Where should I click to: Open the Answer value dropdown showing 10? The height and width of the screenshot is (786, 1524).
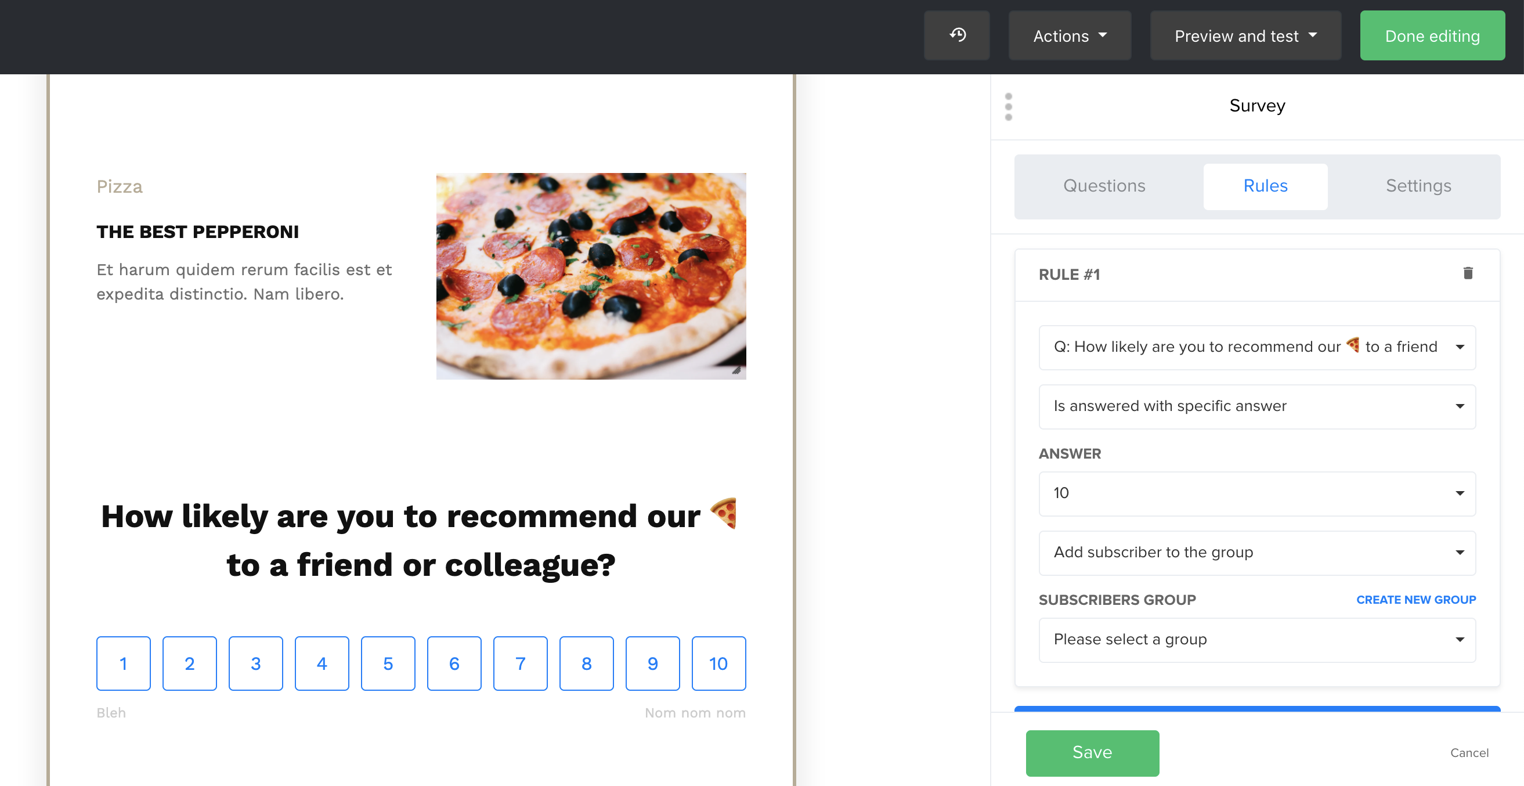pos(1256,493)
